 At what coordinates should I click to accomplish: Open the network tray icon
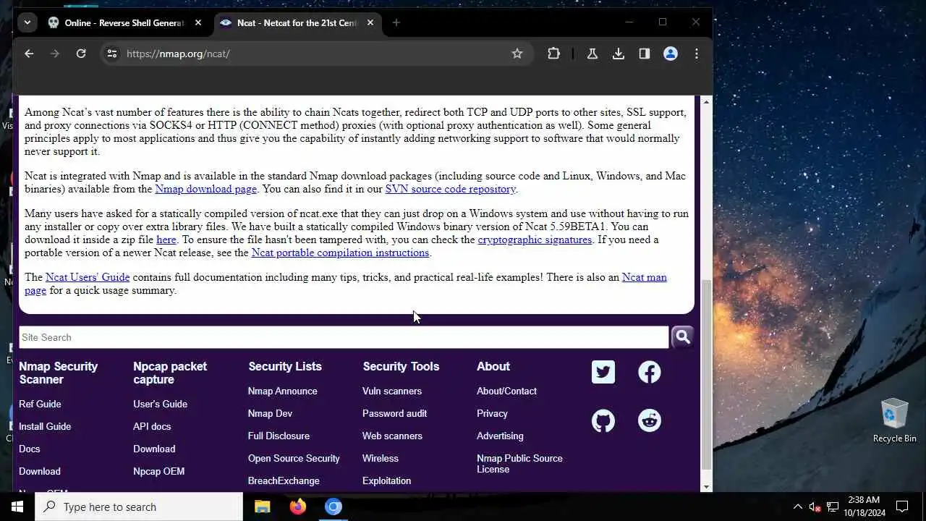click(x=833, y=507)
